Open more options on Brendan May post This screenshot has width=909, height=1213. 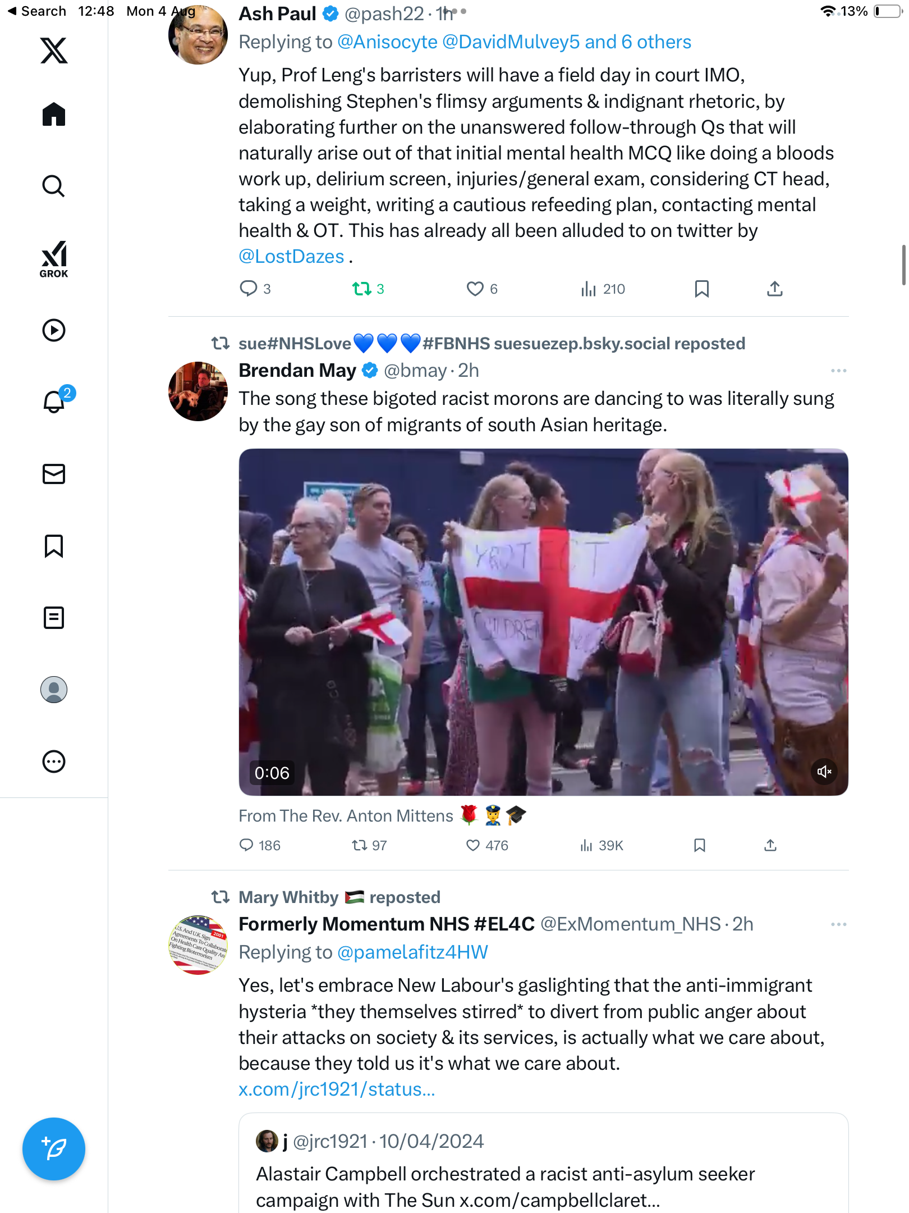[838, 371]
